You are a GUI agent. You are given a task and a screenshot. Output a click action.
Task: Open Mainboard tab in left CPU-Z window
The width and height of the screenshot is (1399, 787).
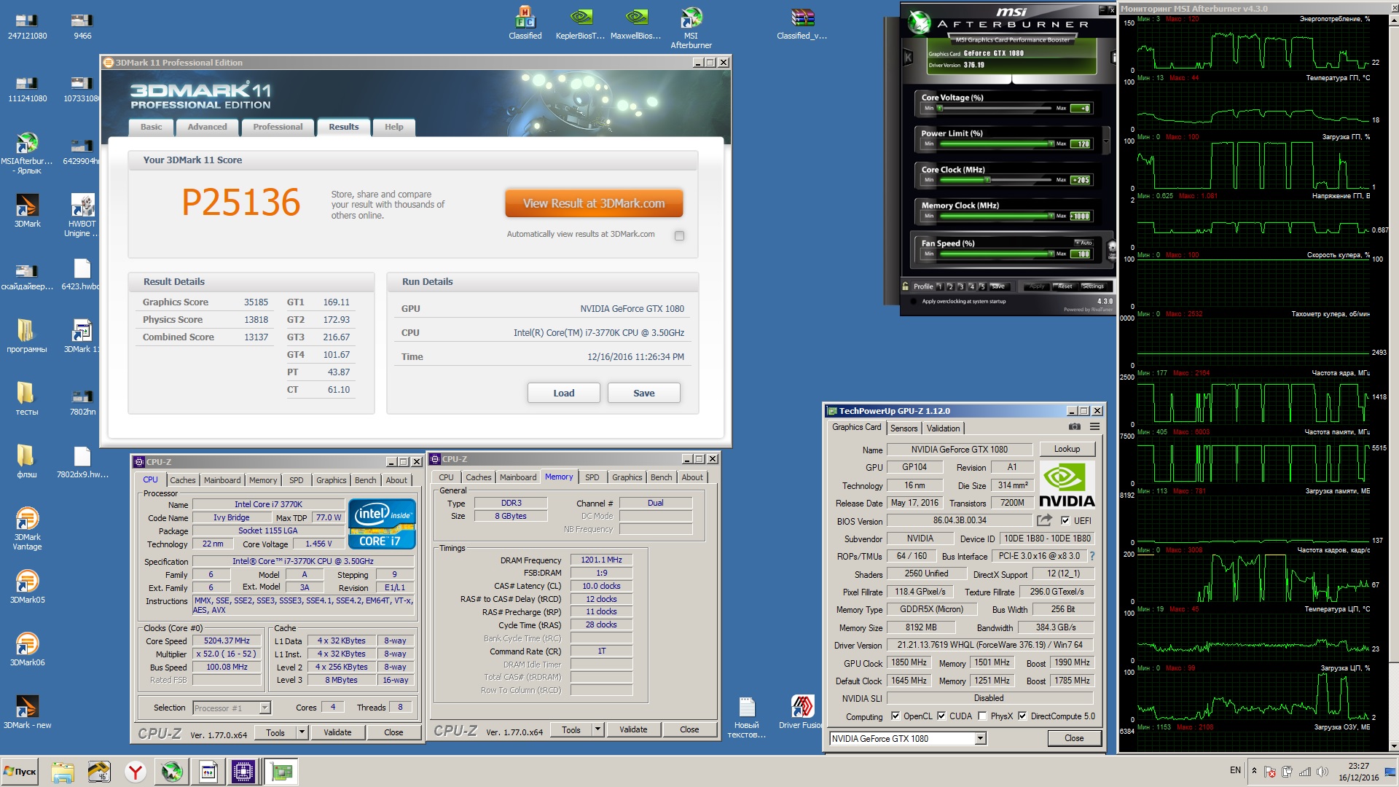point(222,480)
